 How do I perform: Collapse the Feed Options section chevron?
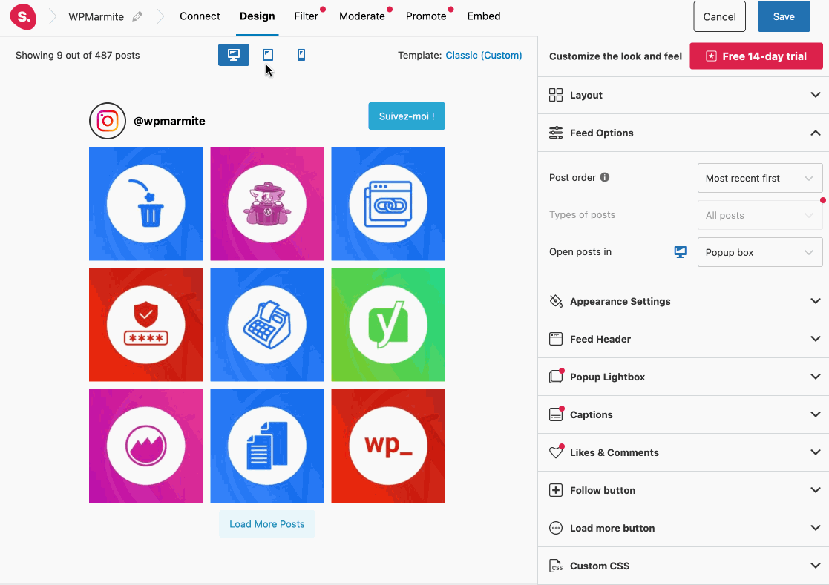pyautogui.click(x=815, y=133)
